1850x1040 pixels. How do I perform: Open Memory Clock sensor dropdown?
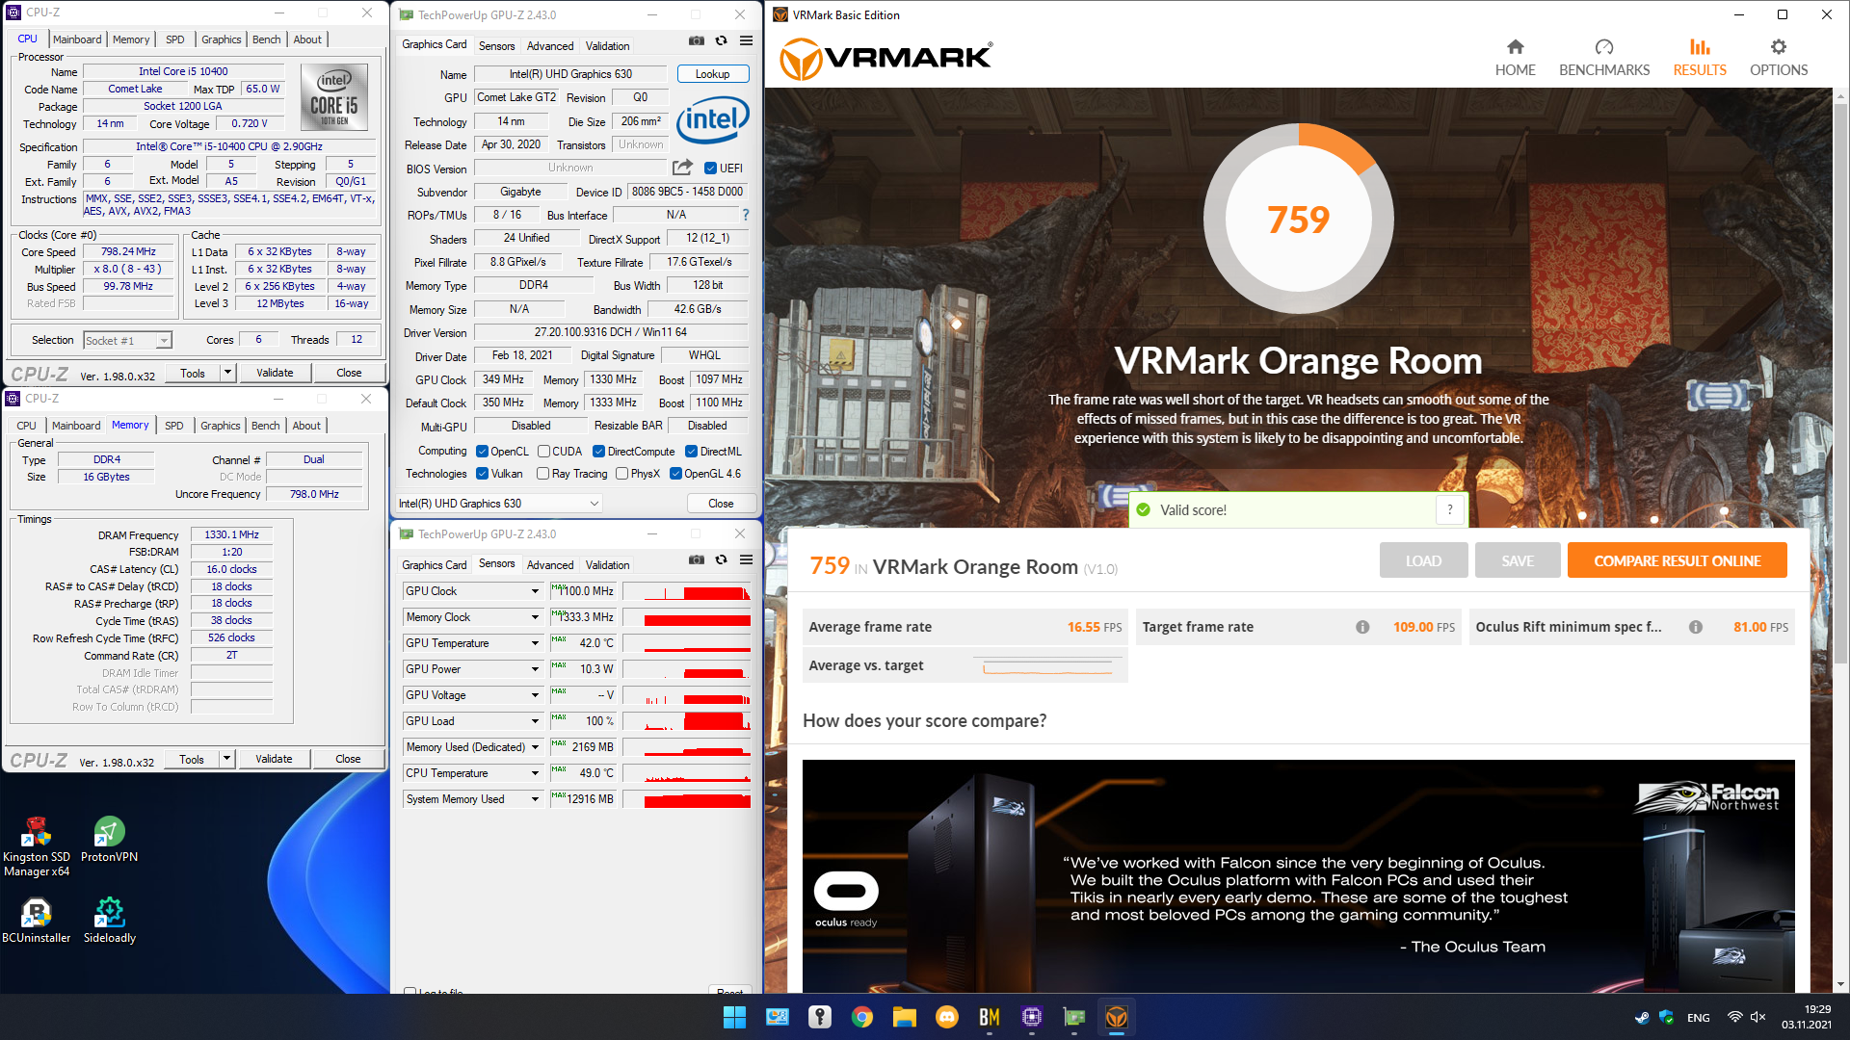click(535, 617)
